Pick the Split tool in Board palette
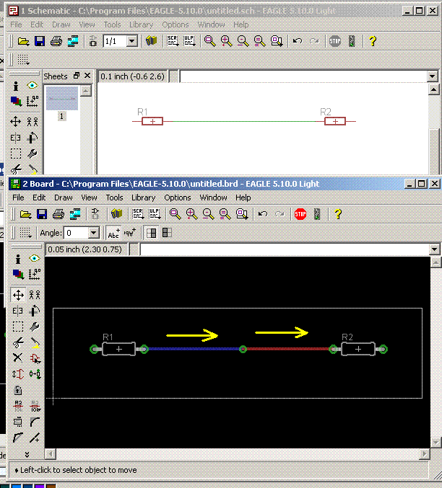 pos(18,438)
